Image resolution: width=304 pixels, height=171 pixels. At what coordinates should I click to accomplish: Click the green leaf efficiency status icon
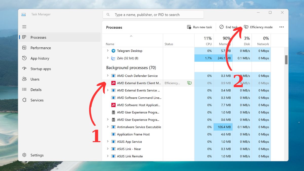189,83
